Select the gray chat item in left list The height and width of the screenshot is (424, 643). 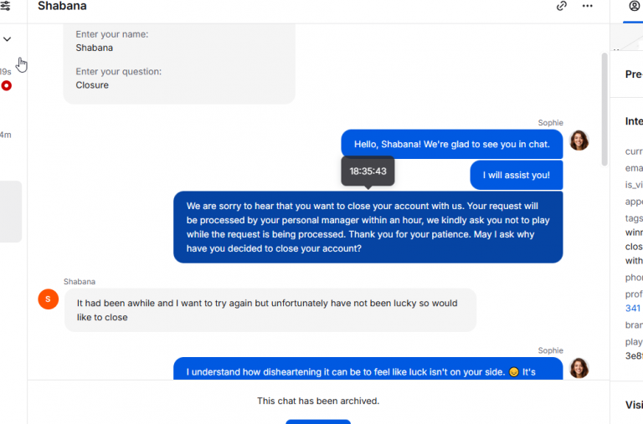[x=11, y=211]
